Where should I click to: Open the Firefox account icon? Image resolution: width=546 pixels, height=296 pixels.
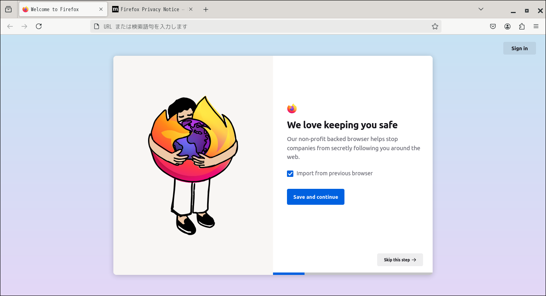coord(507,26)
